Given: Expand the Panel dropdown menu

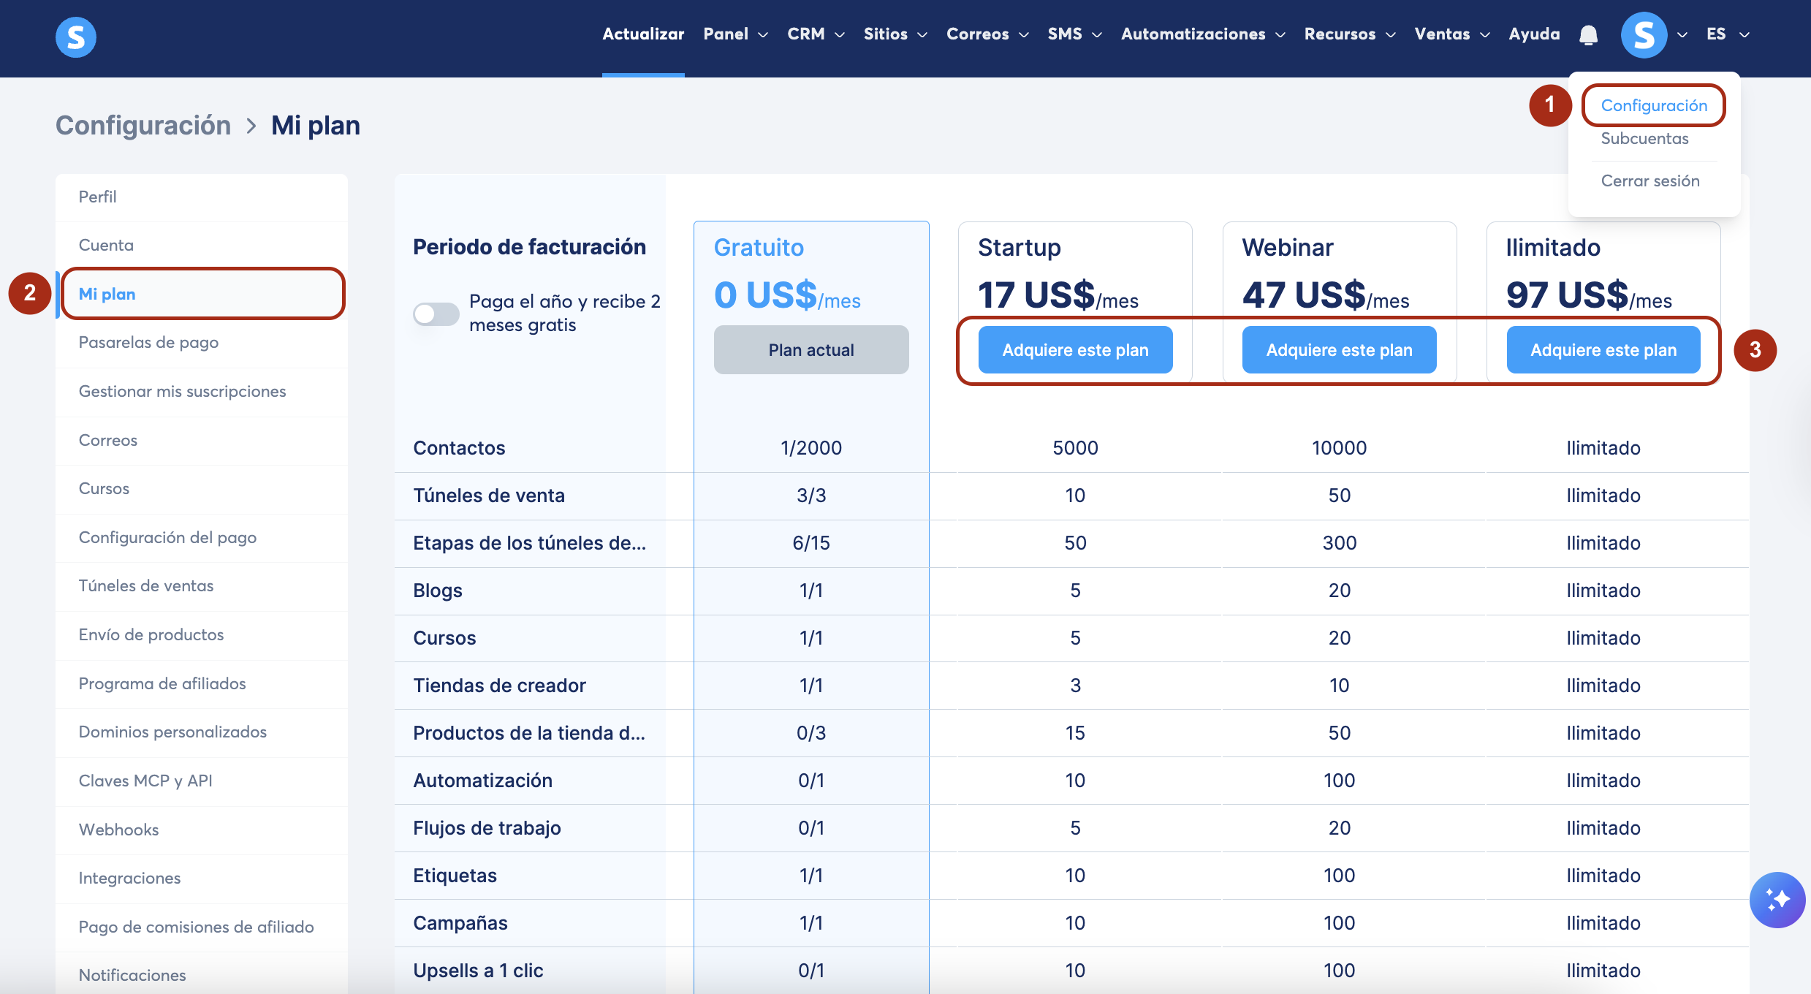Looking at the screenshot, I should [735, 34].
